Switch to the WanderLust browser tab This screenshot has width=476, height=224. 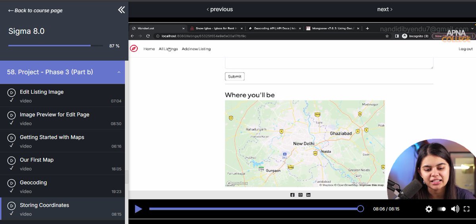(157, 28)
